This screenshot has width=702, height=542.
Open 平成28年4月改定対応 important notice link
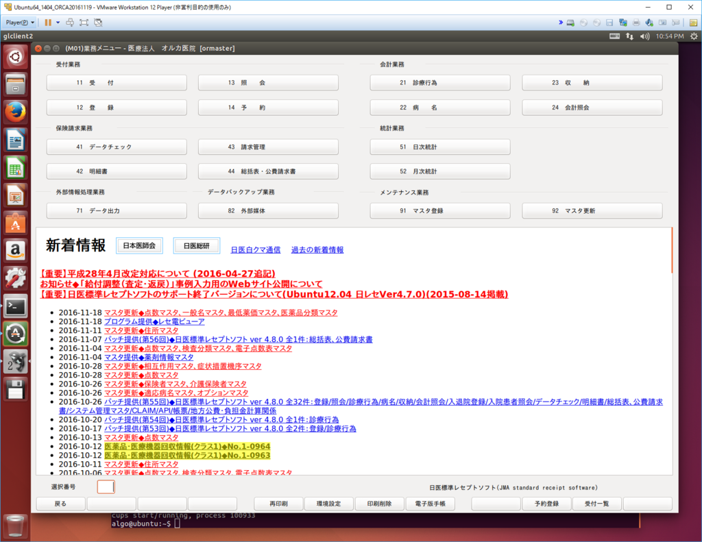coord(158,273)
